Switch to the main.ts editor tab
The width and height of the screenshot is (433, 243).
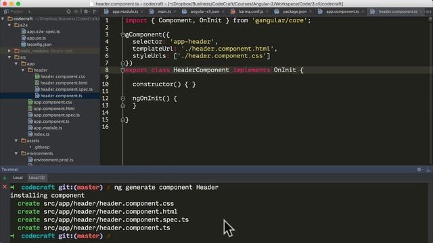click(x=164, y=11)
